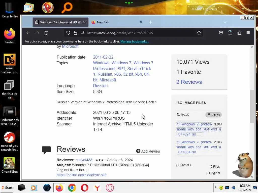Switch to the New Tab tab

[117, 22]
